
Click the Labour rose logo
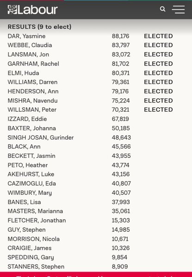12,10
